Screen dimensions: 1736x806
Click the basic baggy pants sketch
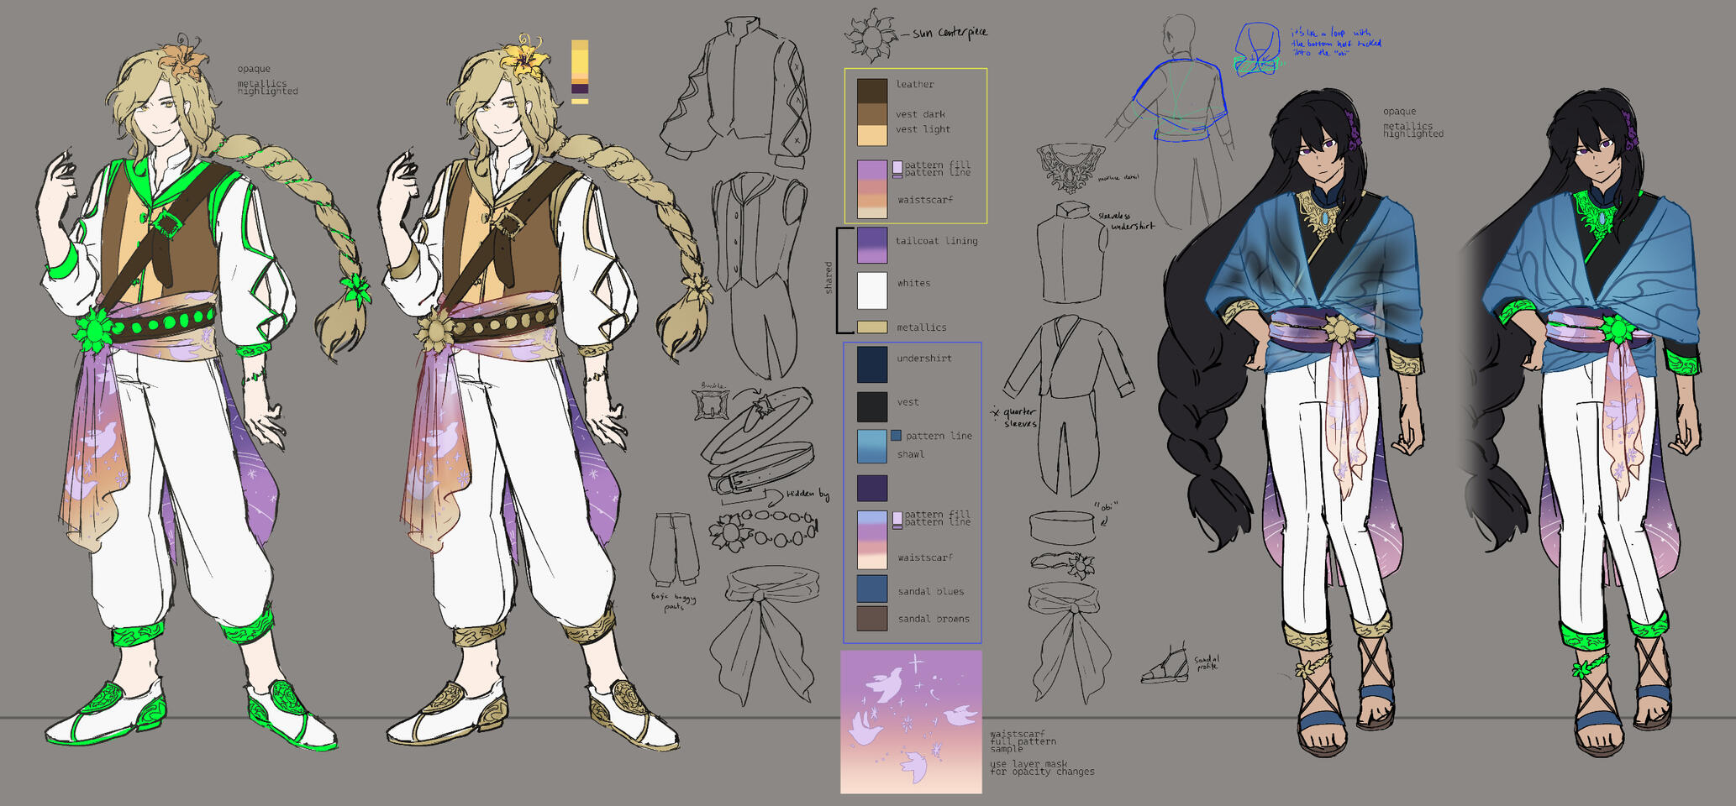[x=674, y=550]
